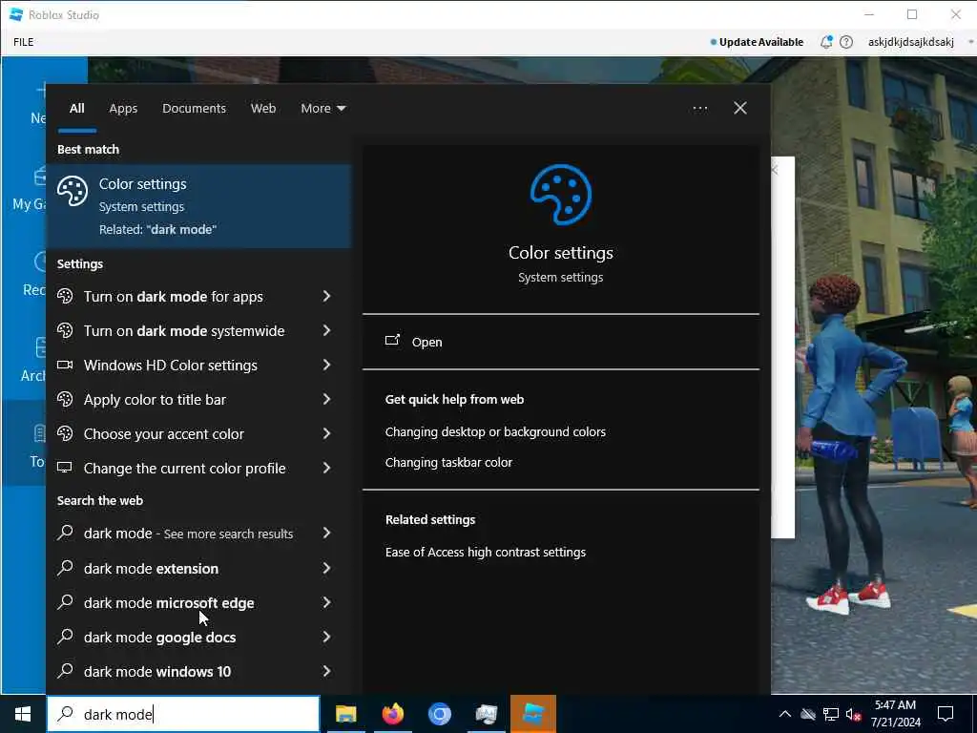Click search icon beside dark mode microsoft edge
The height and width of the screenshot is (733, 977).
tap(65, 601)
